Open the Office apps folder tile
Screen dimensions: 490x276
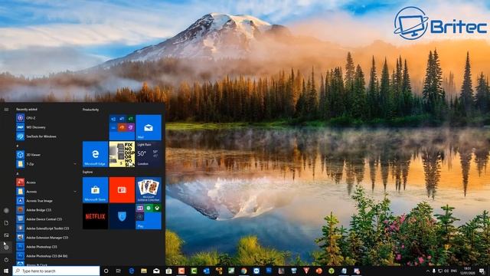click(122, 127)
